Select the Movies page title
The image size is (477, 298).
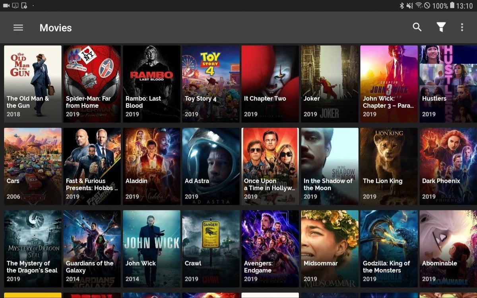click(56, 28)
